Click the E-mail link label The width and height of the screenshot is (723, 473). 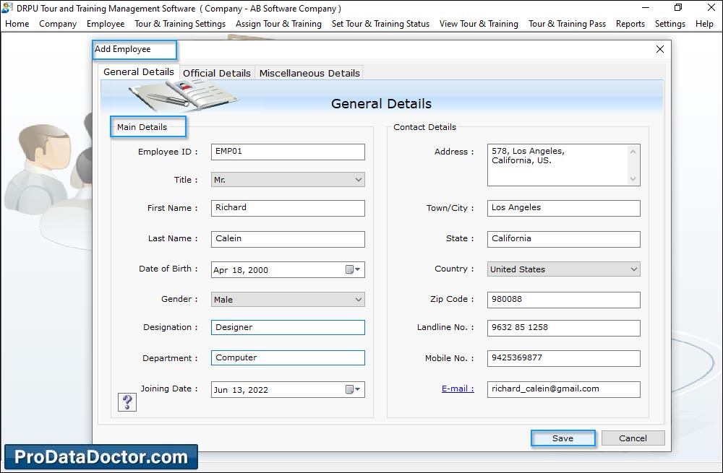458,389
